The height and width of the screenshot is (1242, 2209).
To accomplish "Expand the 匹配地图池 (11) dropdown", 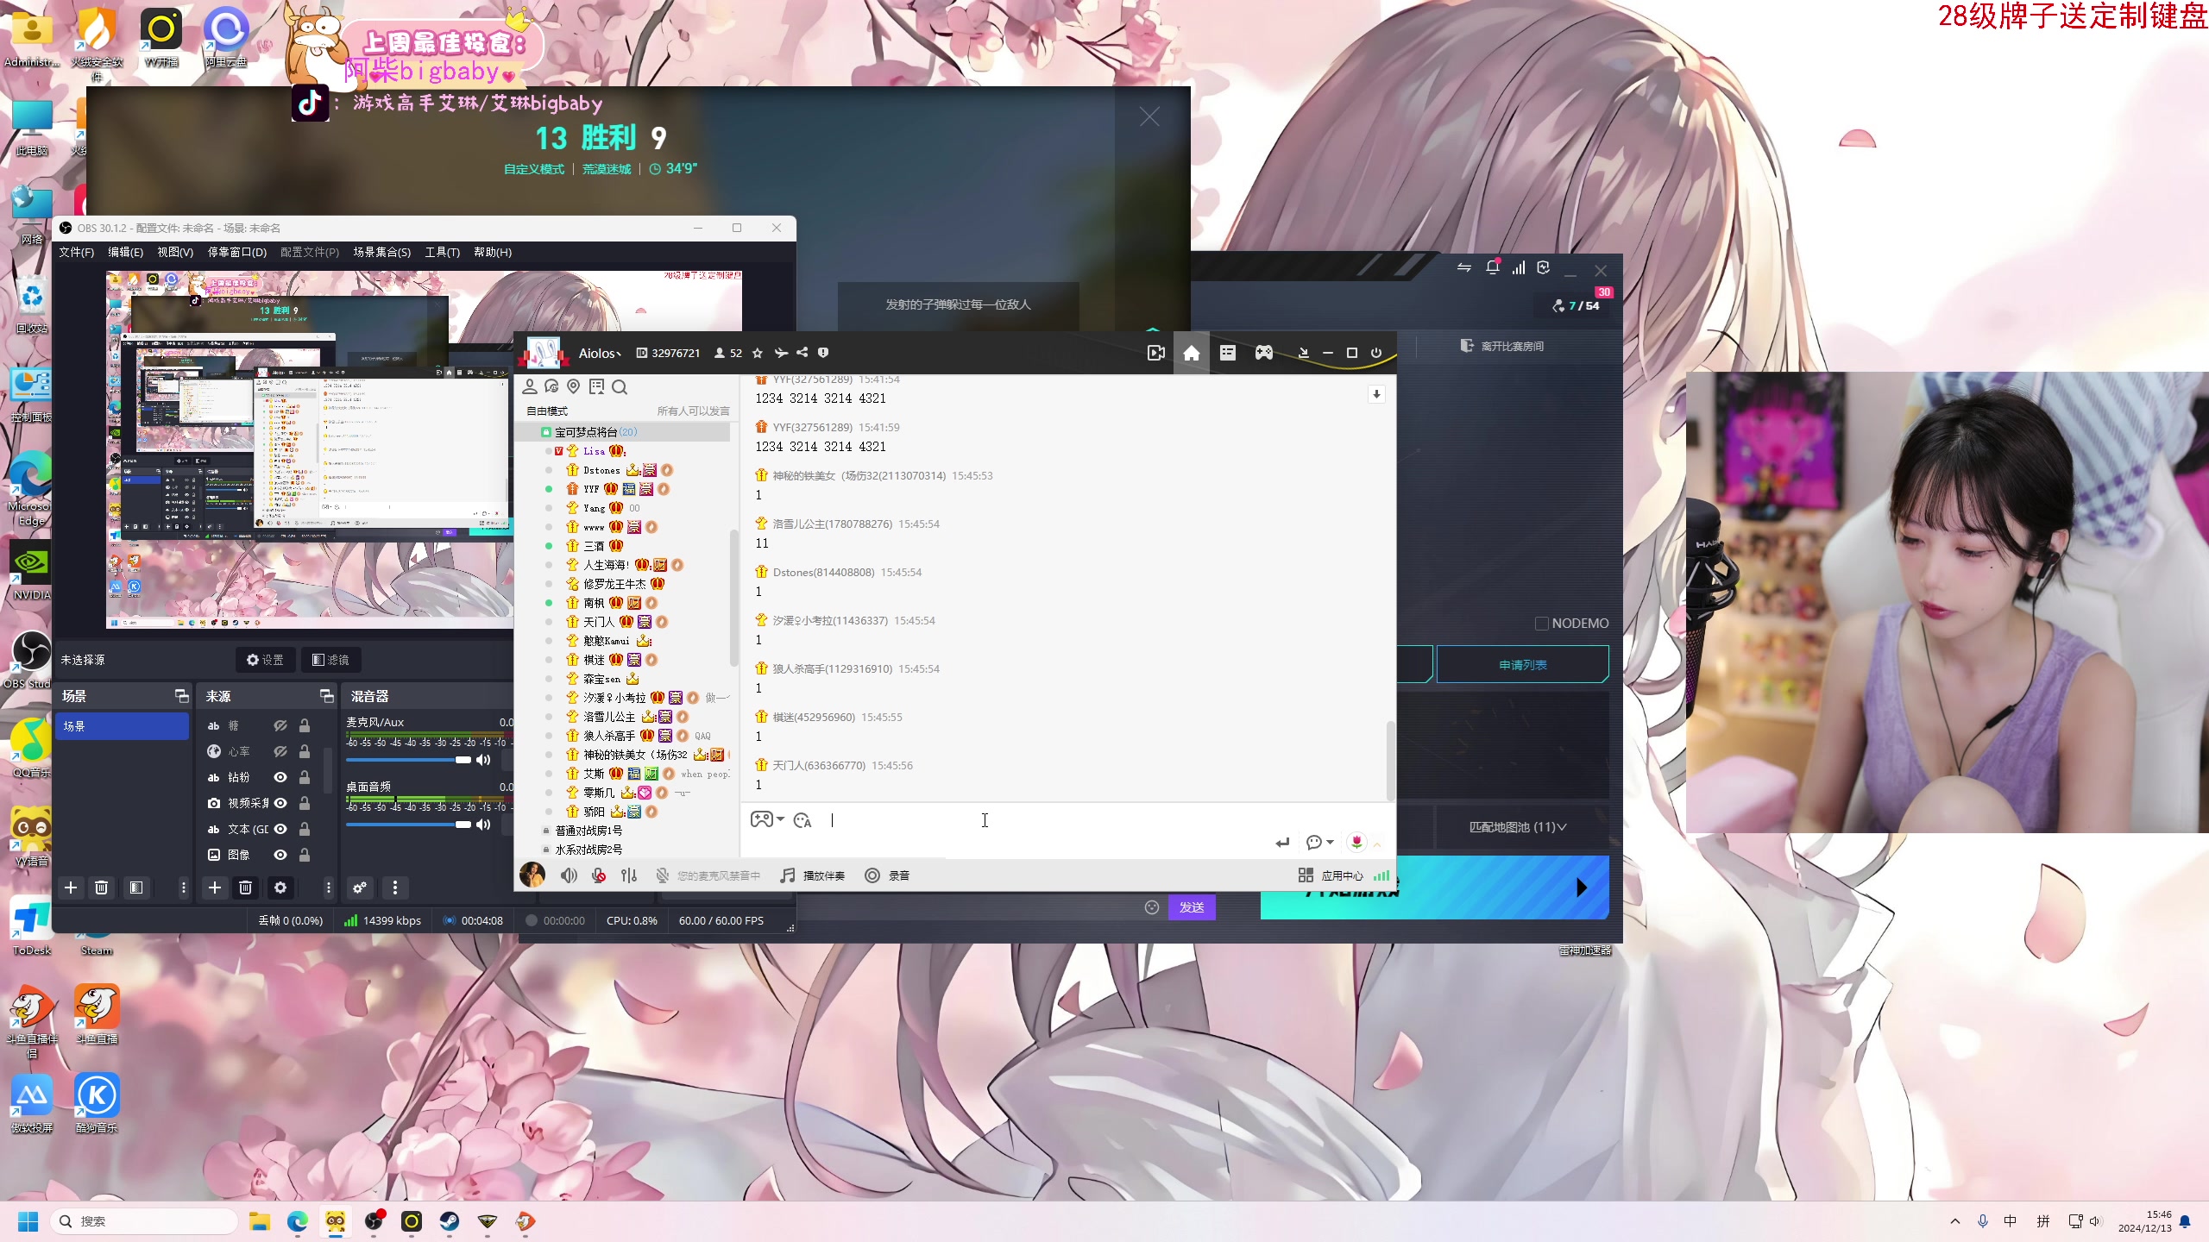I will 1518,827.
